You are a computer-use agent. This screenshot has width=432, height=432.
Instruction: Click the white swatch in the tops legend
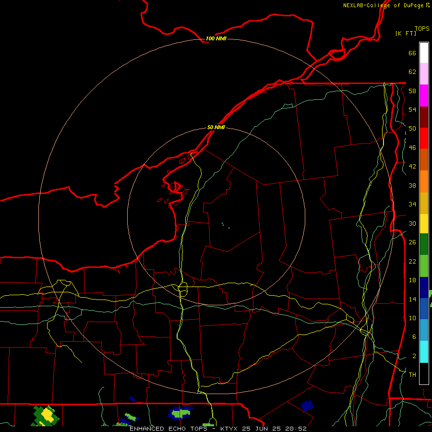424,53
